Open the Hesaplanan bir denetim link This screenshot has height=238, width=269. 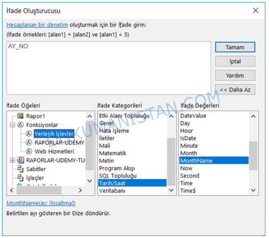click(x=37, y=25)
